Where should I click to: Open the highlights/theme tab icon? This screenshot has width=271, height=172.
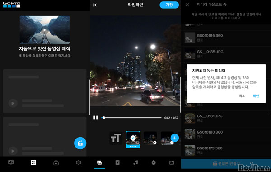tap(117, 162)
